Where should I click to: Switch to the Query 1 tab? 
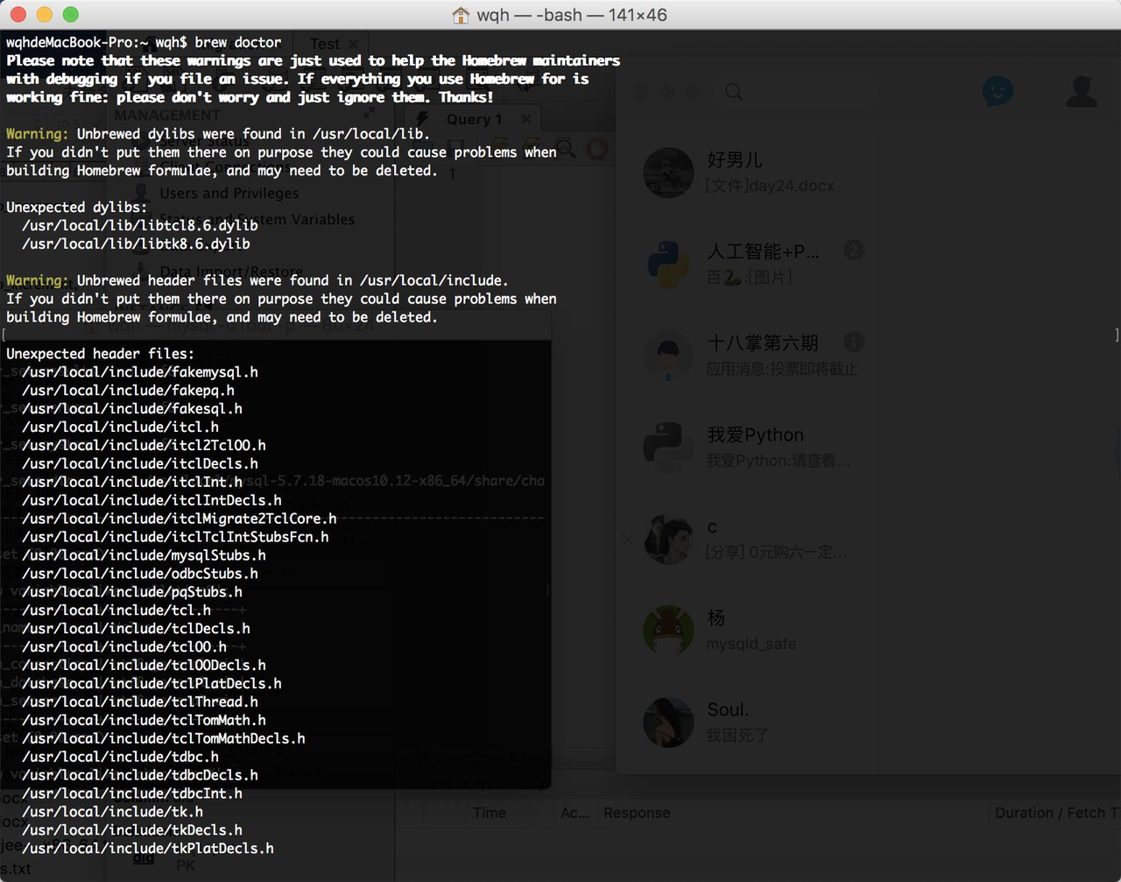(x=474, y=119)
